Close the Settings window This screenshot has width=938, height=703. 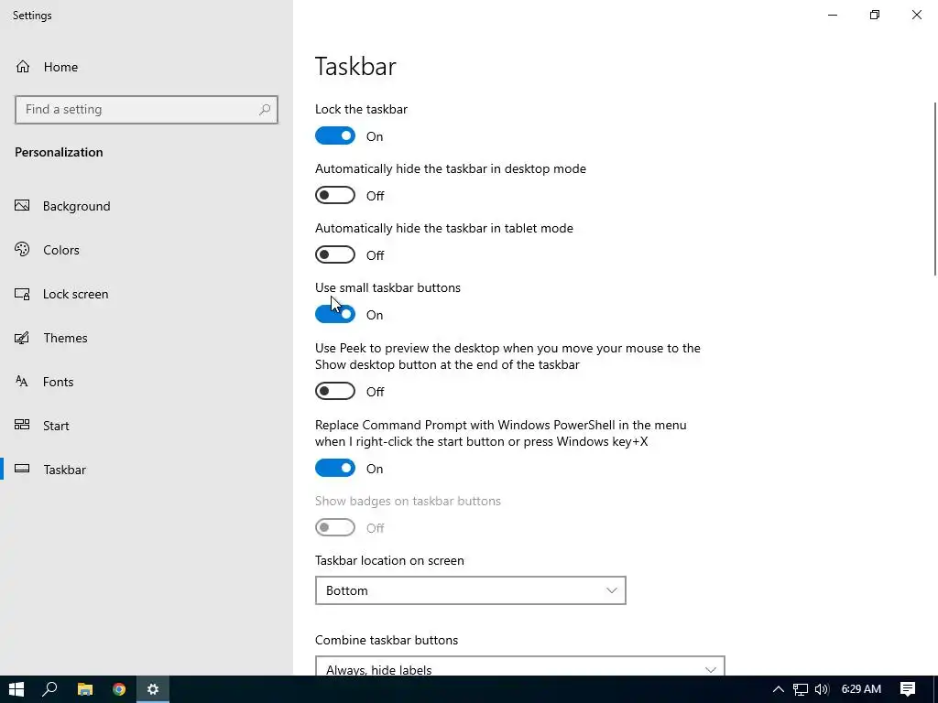click(916, 15)
